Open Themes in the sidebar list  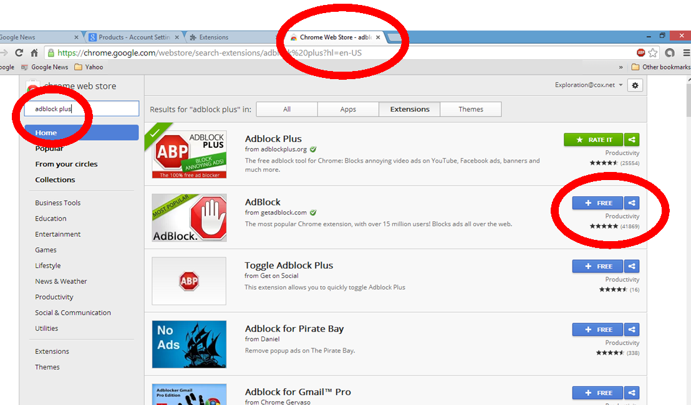[x=47, y=367]
